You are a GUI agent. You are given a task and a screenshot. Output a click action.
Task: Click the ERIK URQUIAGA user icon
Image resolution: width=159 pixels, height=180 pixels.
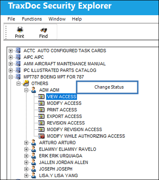coord(34,156)
